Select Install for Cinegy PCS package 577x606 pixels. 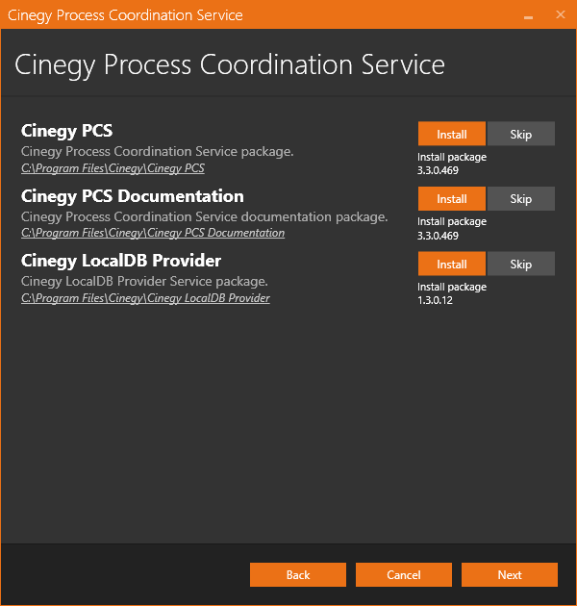pos(452,134)
